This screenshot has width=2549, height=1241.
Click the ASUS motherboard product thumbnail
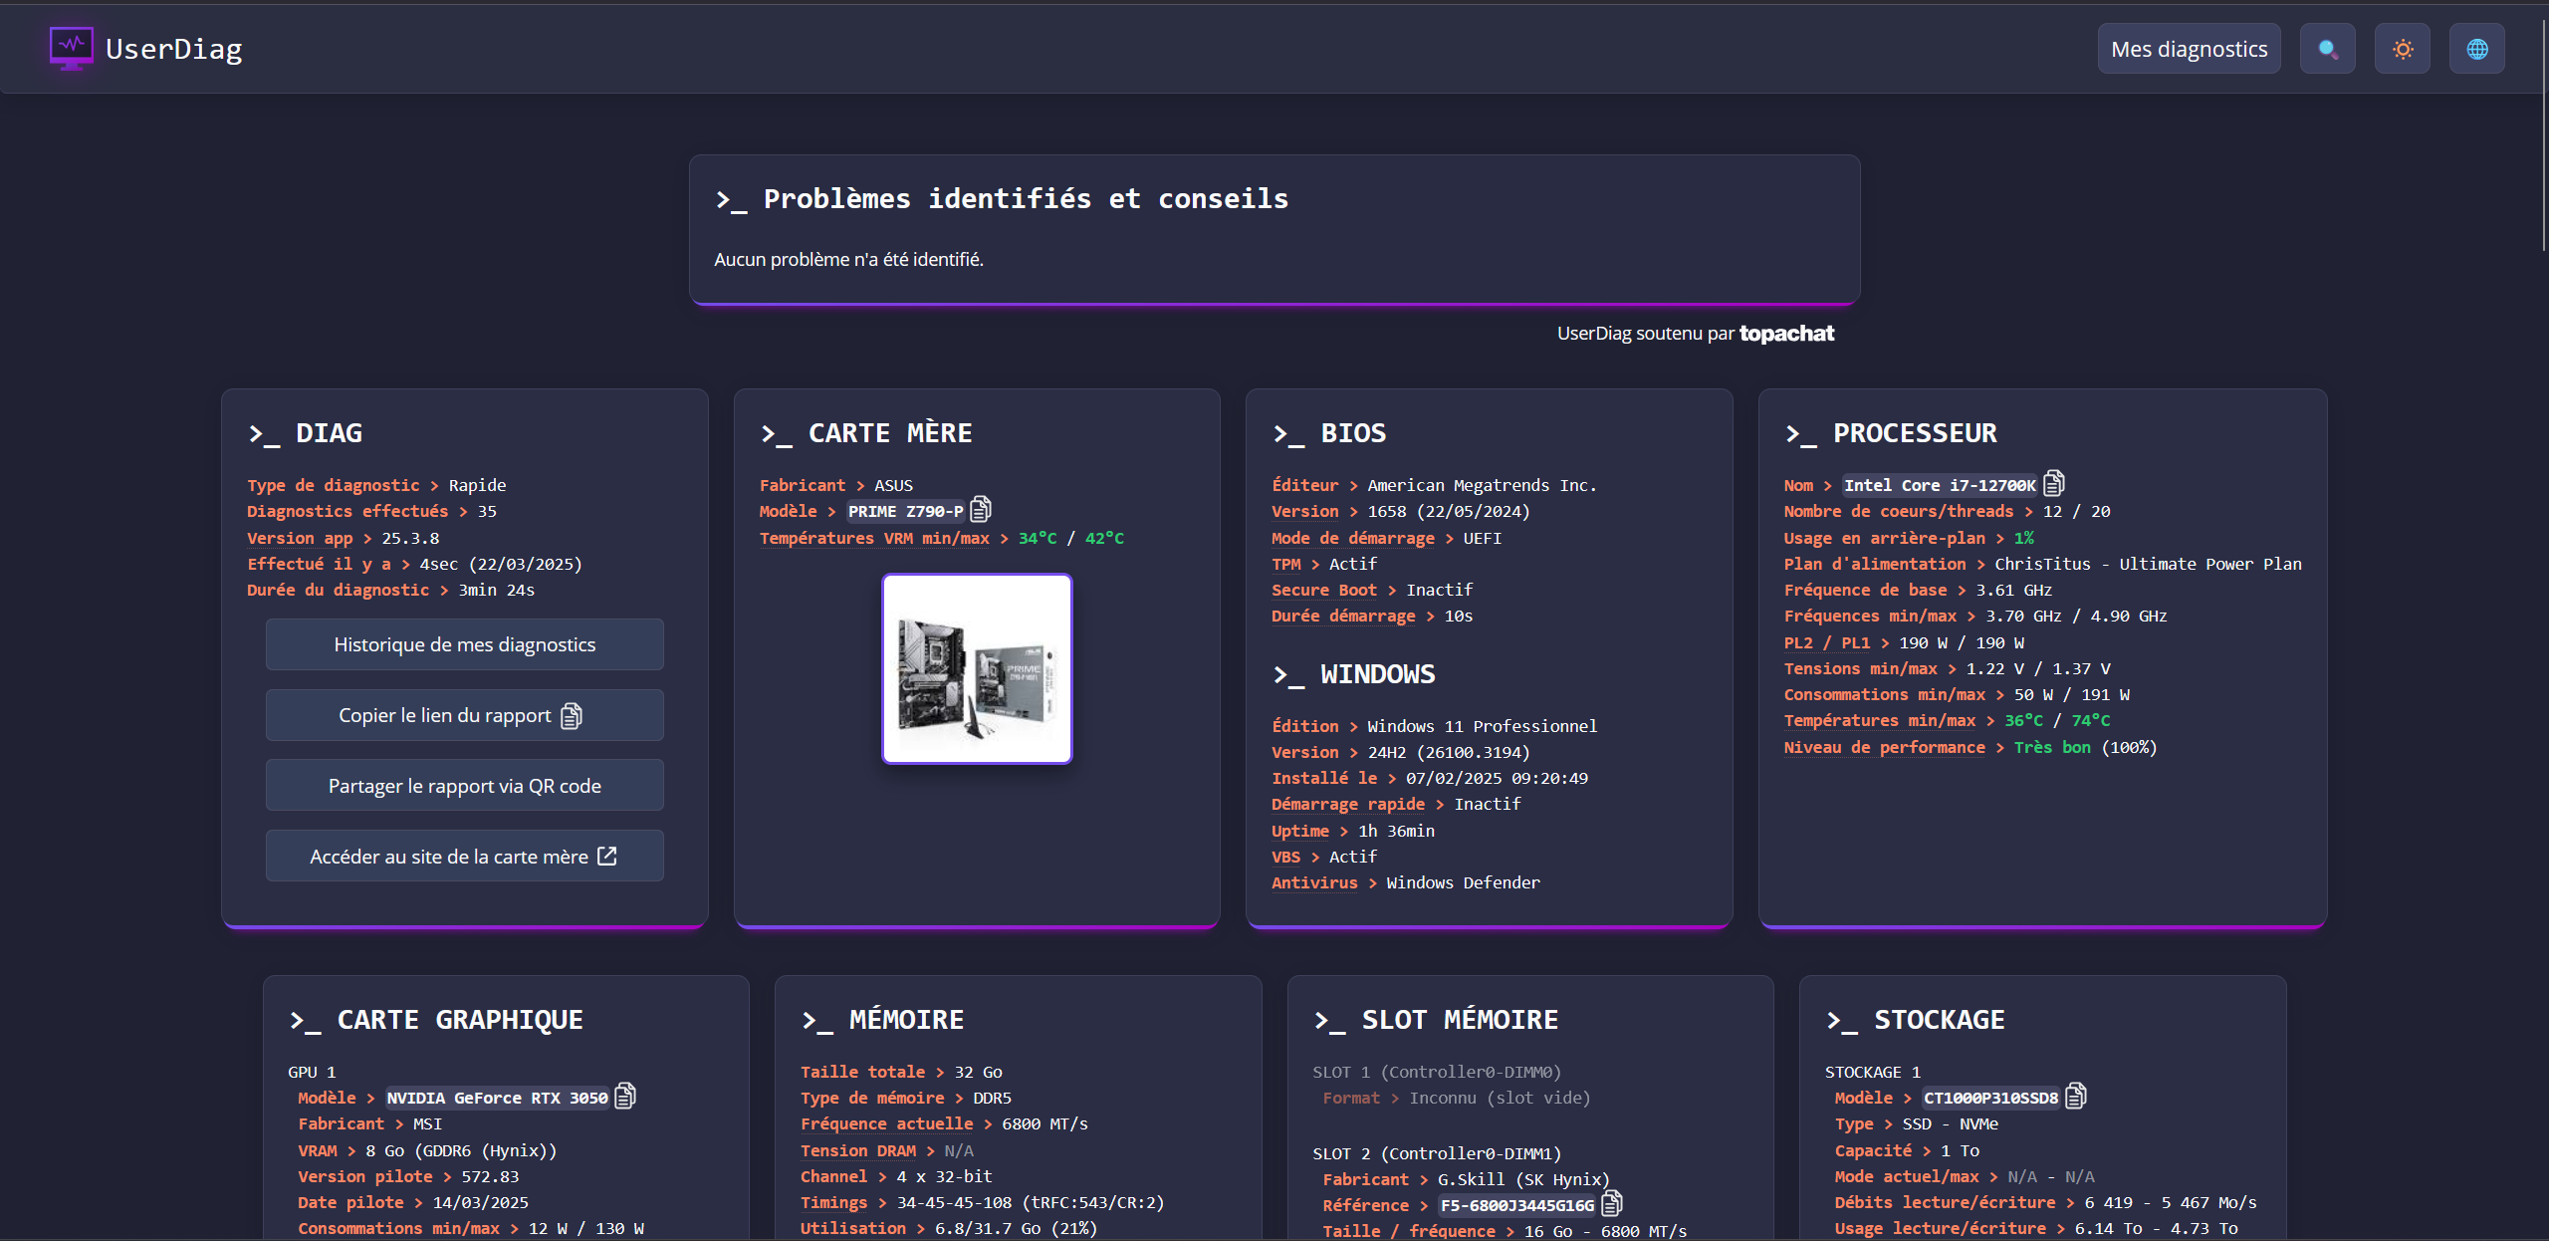click(977, 668)
